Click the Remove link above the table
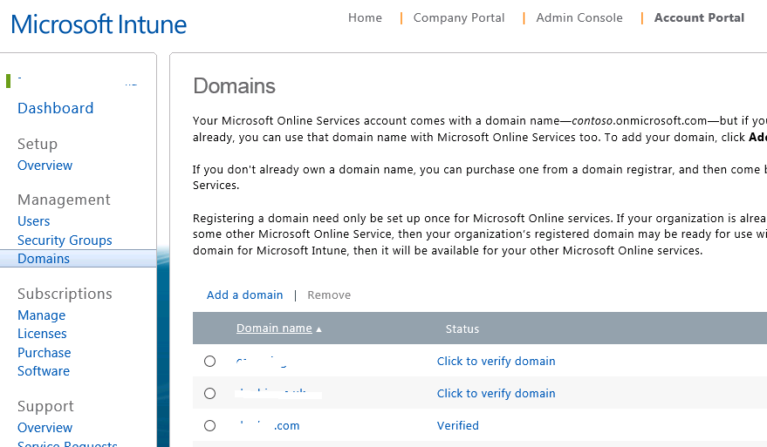The width and height of the screenshot is (767, 447). point(329,295)
